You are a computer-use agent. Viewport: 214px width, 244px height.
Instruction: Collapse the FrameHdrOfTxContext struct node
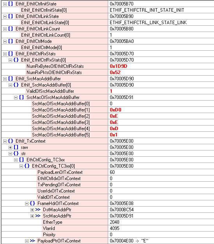point(27,203)
